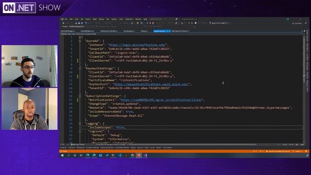Viewport: 311px width, 175px height.
Task: Collapse the SubscriptionSettings section
Action: (x=80, y=96)
